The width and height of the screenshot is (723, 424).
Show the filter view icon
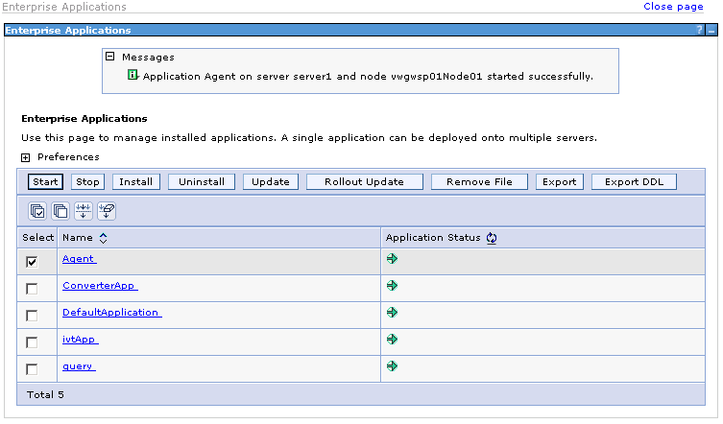[84, 210]
